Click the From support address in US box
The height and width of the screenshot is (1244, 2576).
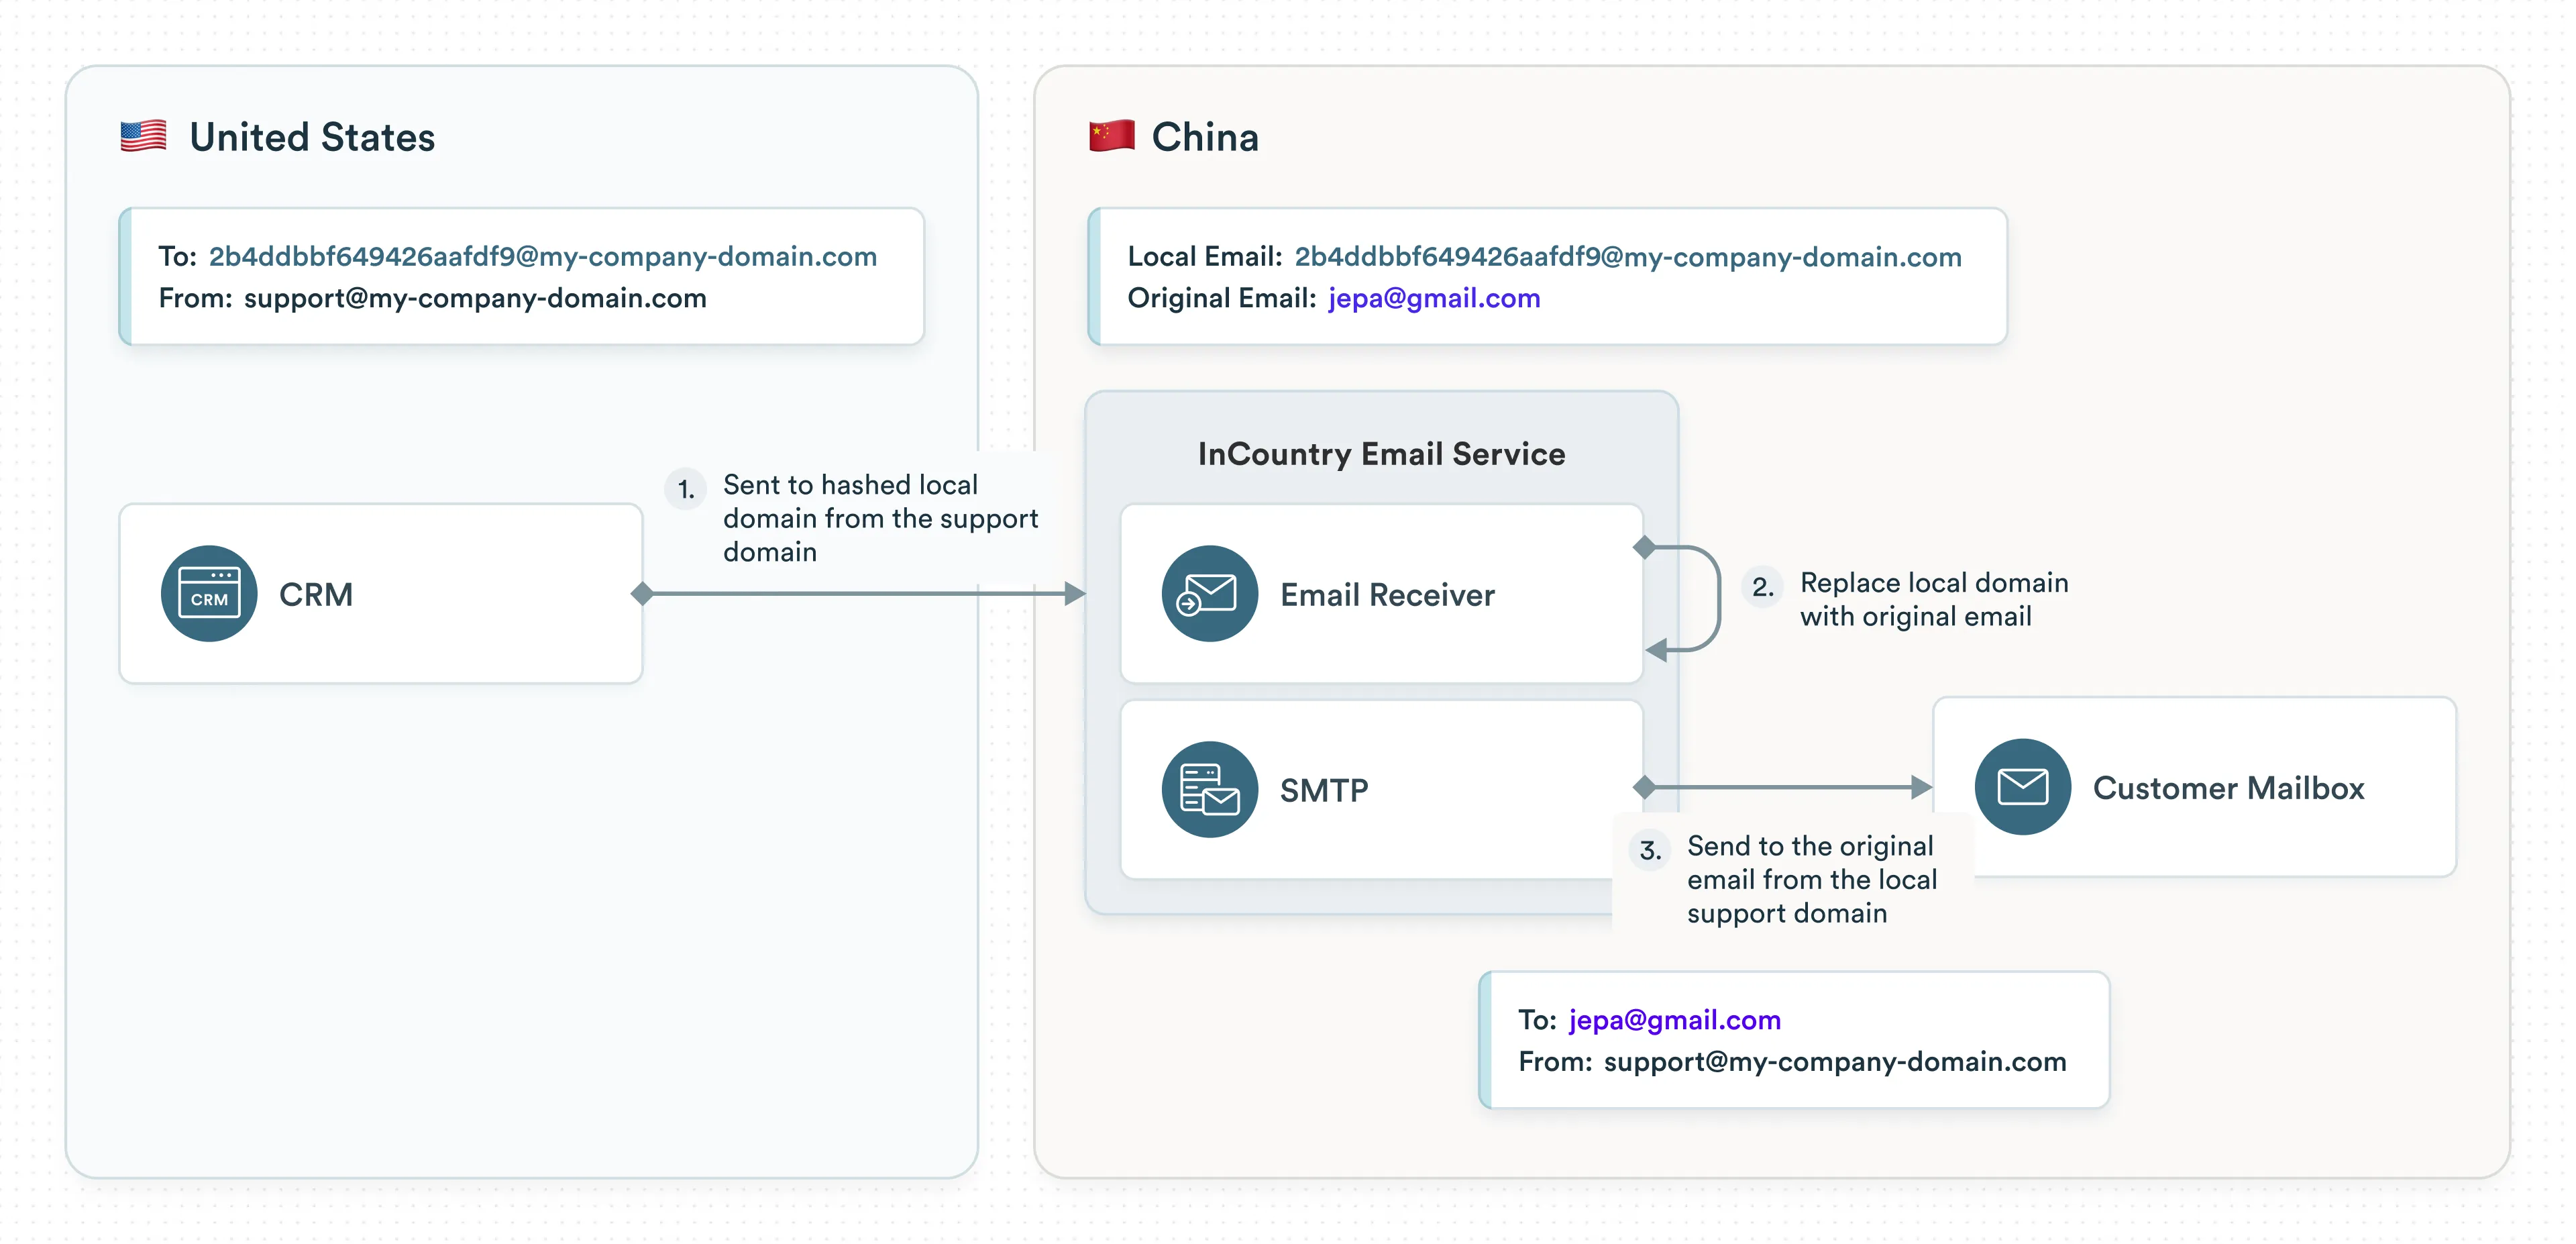click(x=475, y=298)
